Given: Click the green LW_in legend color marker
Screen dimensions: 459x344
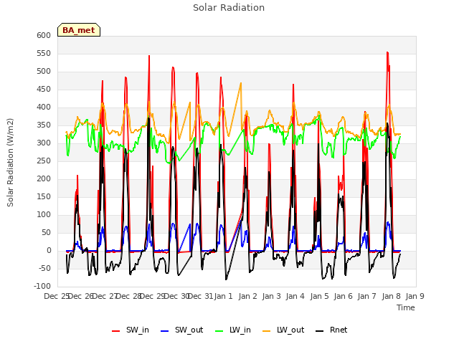Looking at the screenshot, I should click(219, 331).
